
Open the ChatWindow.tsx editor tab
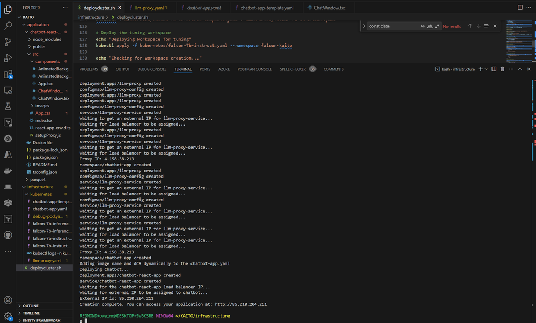point(329,8)
